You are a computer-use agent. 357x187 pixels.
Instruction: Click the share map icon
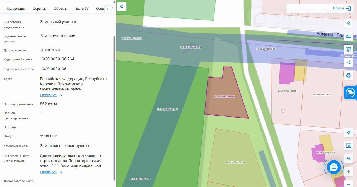(x=348, y=63)
